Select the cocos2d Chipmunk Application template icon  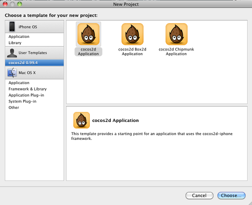pyautogui.click(x=176, y=34)
